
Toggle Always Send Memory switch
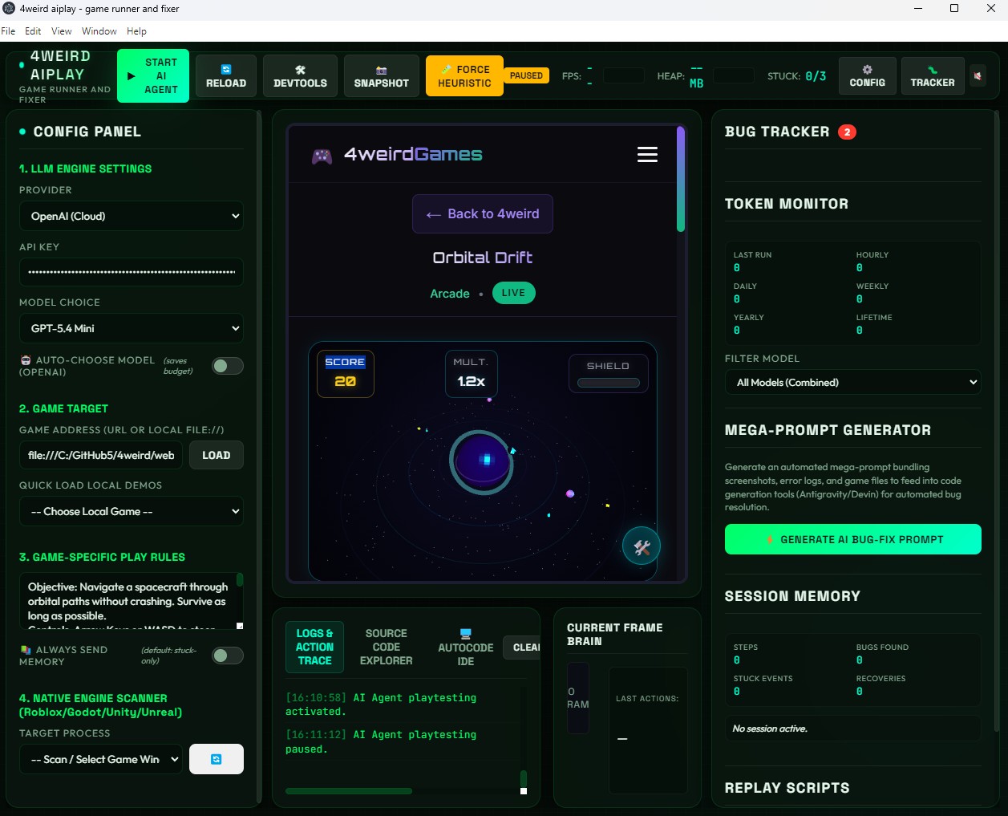(228, 656)
